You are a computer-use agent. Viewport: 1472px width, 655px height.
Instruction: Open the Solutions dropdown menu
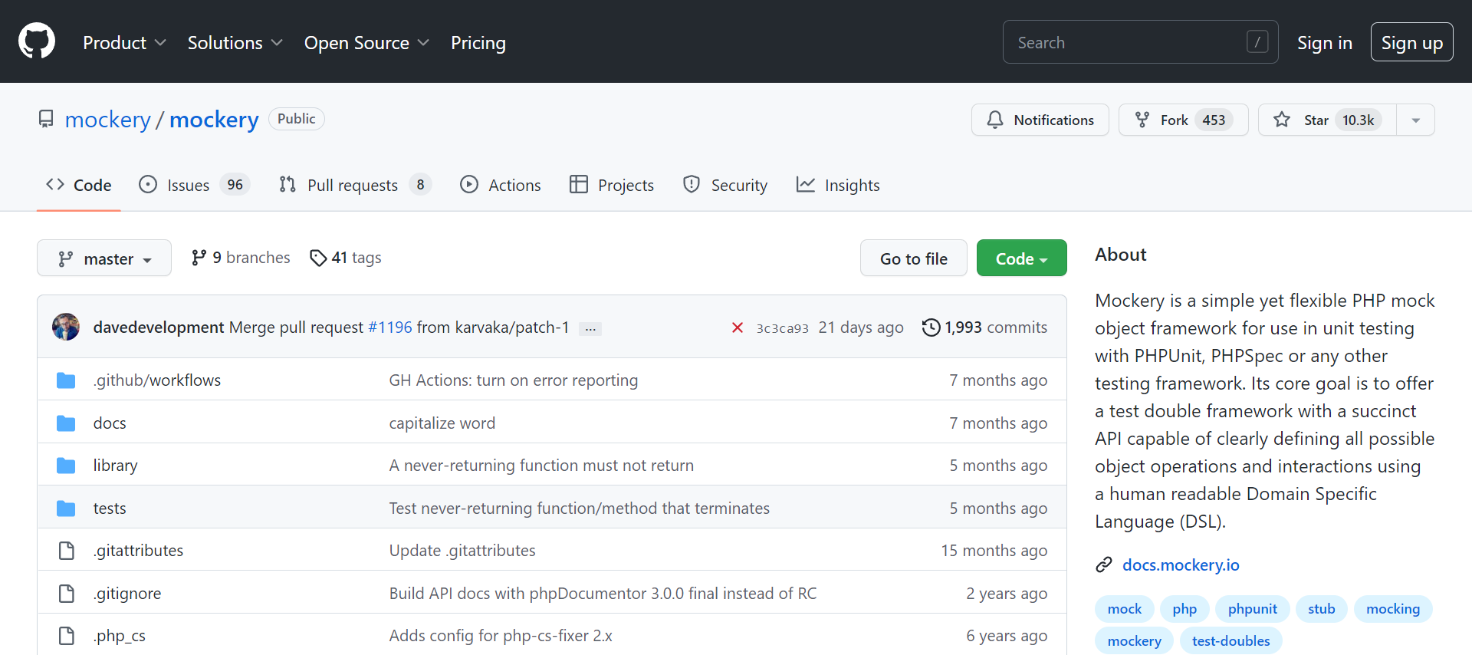pos(235,43)
